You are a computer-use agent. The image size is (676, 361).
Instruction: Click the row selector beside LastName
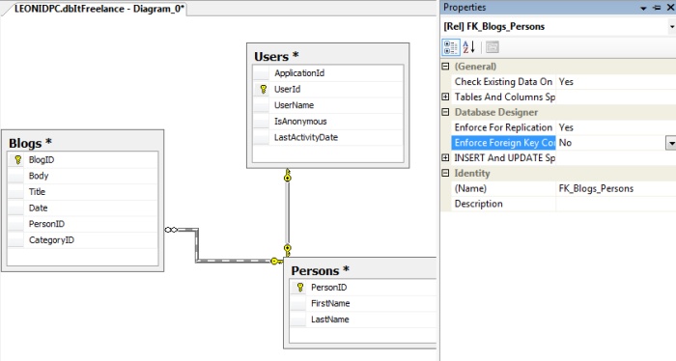[298, 319]
